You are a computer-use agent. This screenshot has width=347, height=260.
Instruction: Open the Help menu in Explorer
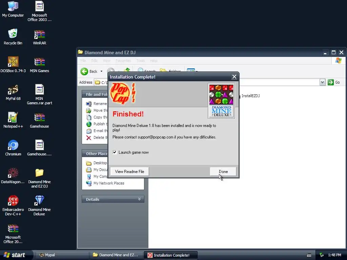click(x=154, y=61)
